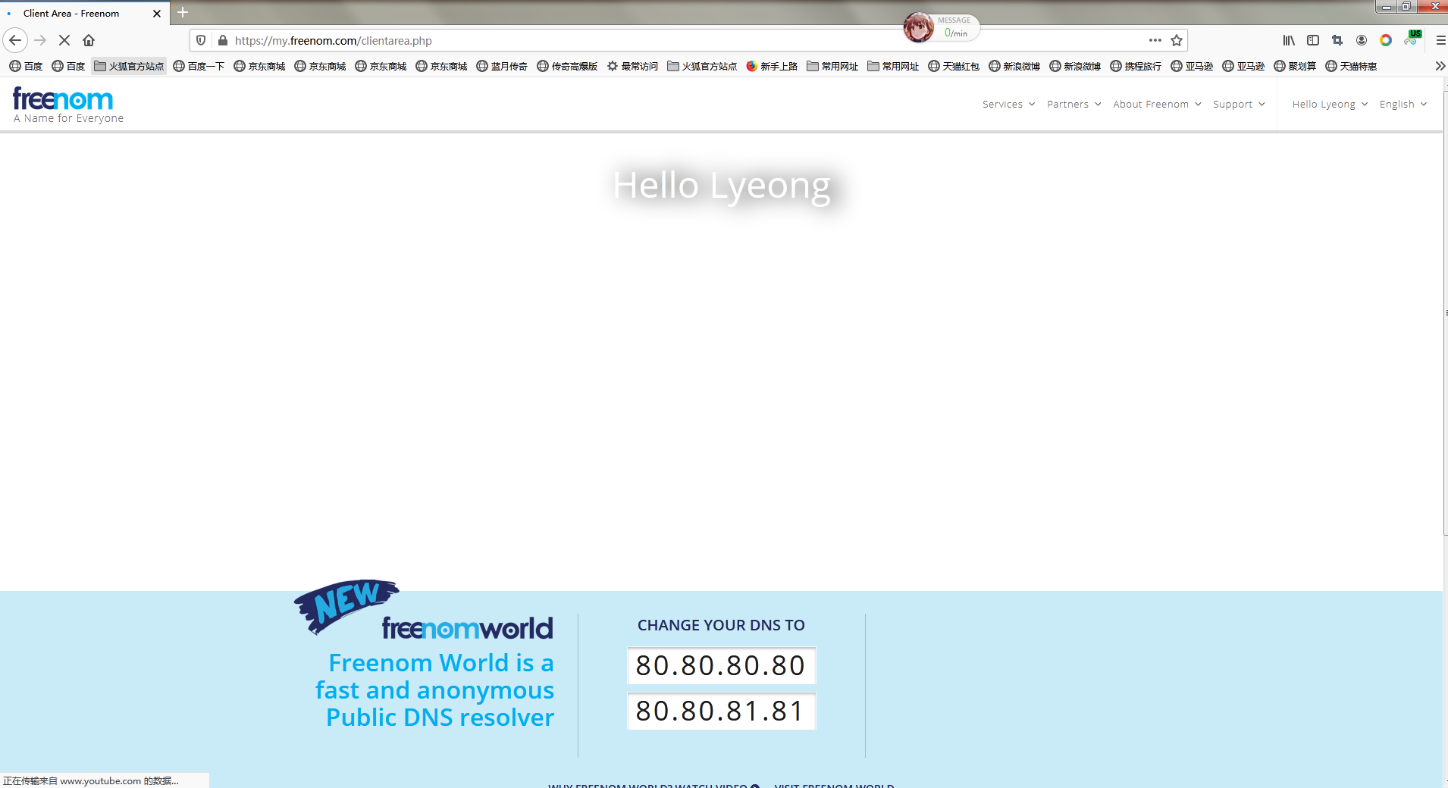Expand the Support menu
Image resolution: width=1448 pixels, height=788 pixels.
(1239, 105)
